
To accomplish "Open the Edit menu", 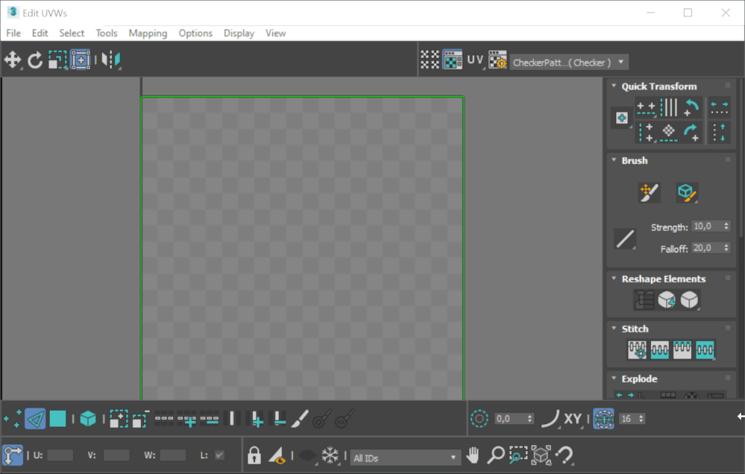I will [40, 34].
